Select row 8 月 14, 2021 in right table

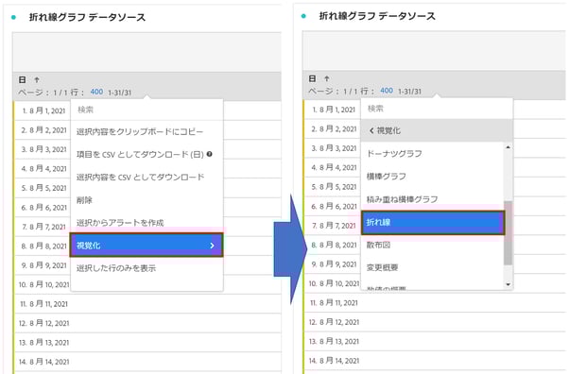[x=436, y=361]
